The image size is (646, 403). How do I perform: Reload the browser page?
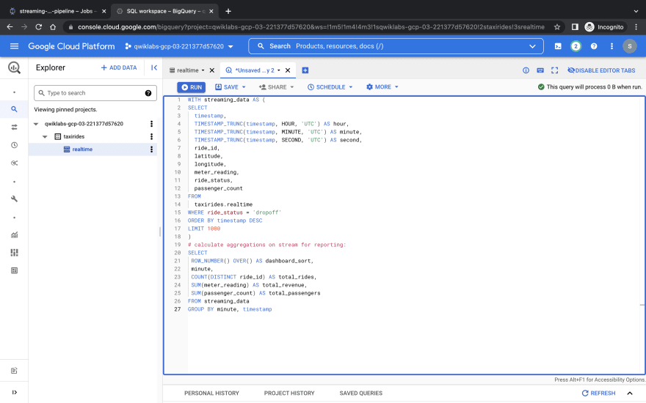click(x=39, y=27)
